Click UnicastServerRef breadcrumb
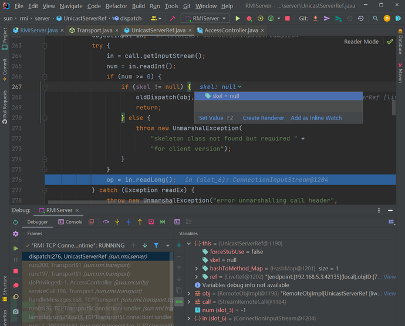405x326 pixels. pos(82,18)
